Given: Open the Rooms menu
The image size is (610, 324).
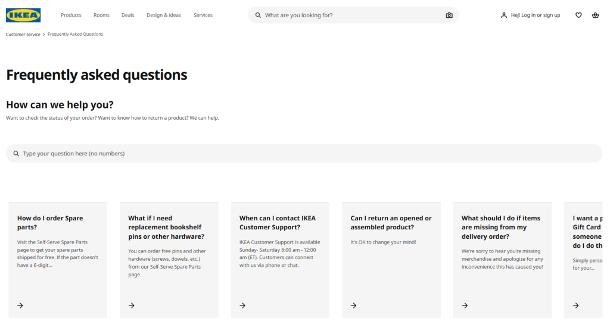Looking at the screenshot, I should [x=101, y=15].
